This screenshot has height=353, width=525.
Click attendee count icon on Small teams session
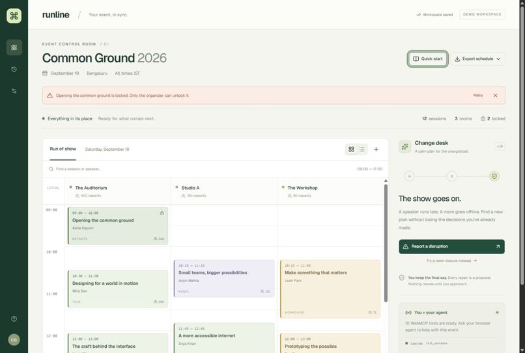[x=262, y=291]
